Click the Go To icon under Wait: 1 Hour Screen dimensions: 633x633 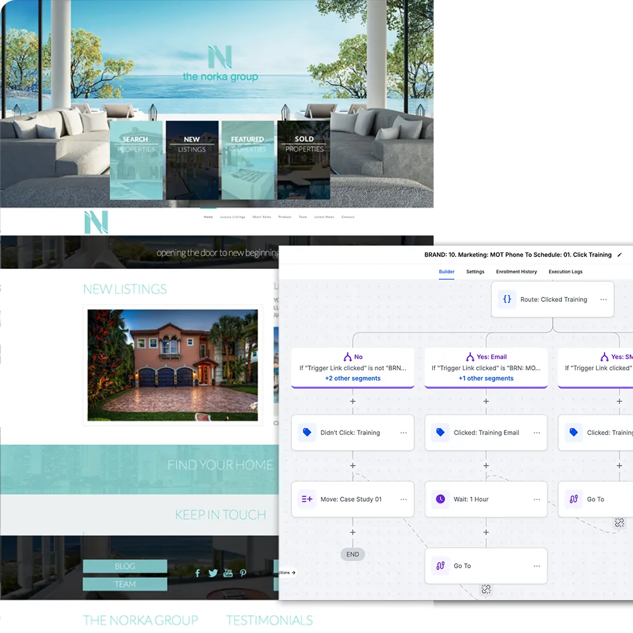441,565
